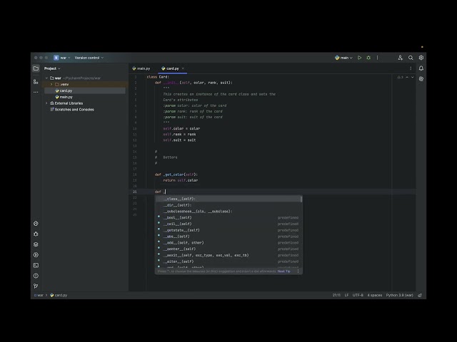The height and width of the screenshot is (342, 457).
Task: Open Code With Me user icon
Action: pos(400,58)
